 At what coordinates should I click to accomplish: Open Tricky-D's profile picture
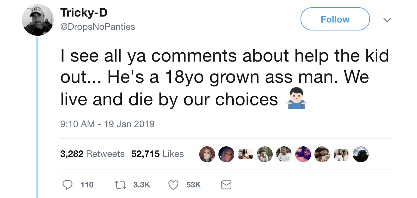pyautogui.click(x=38, y=20)
